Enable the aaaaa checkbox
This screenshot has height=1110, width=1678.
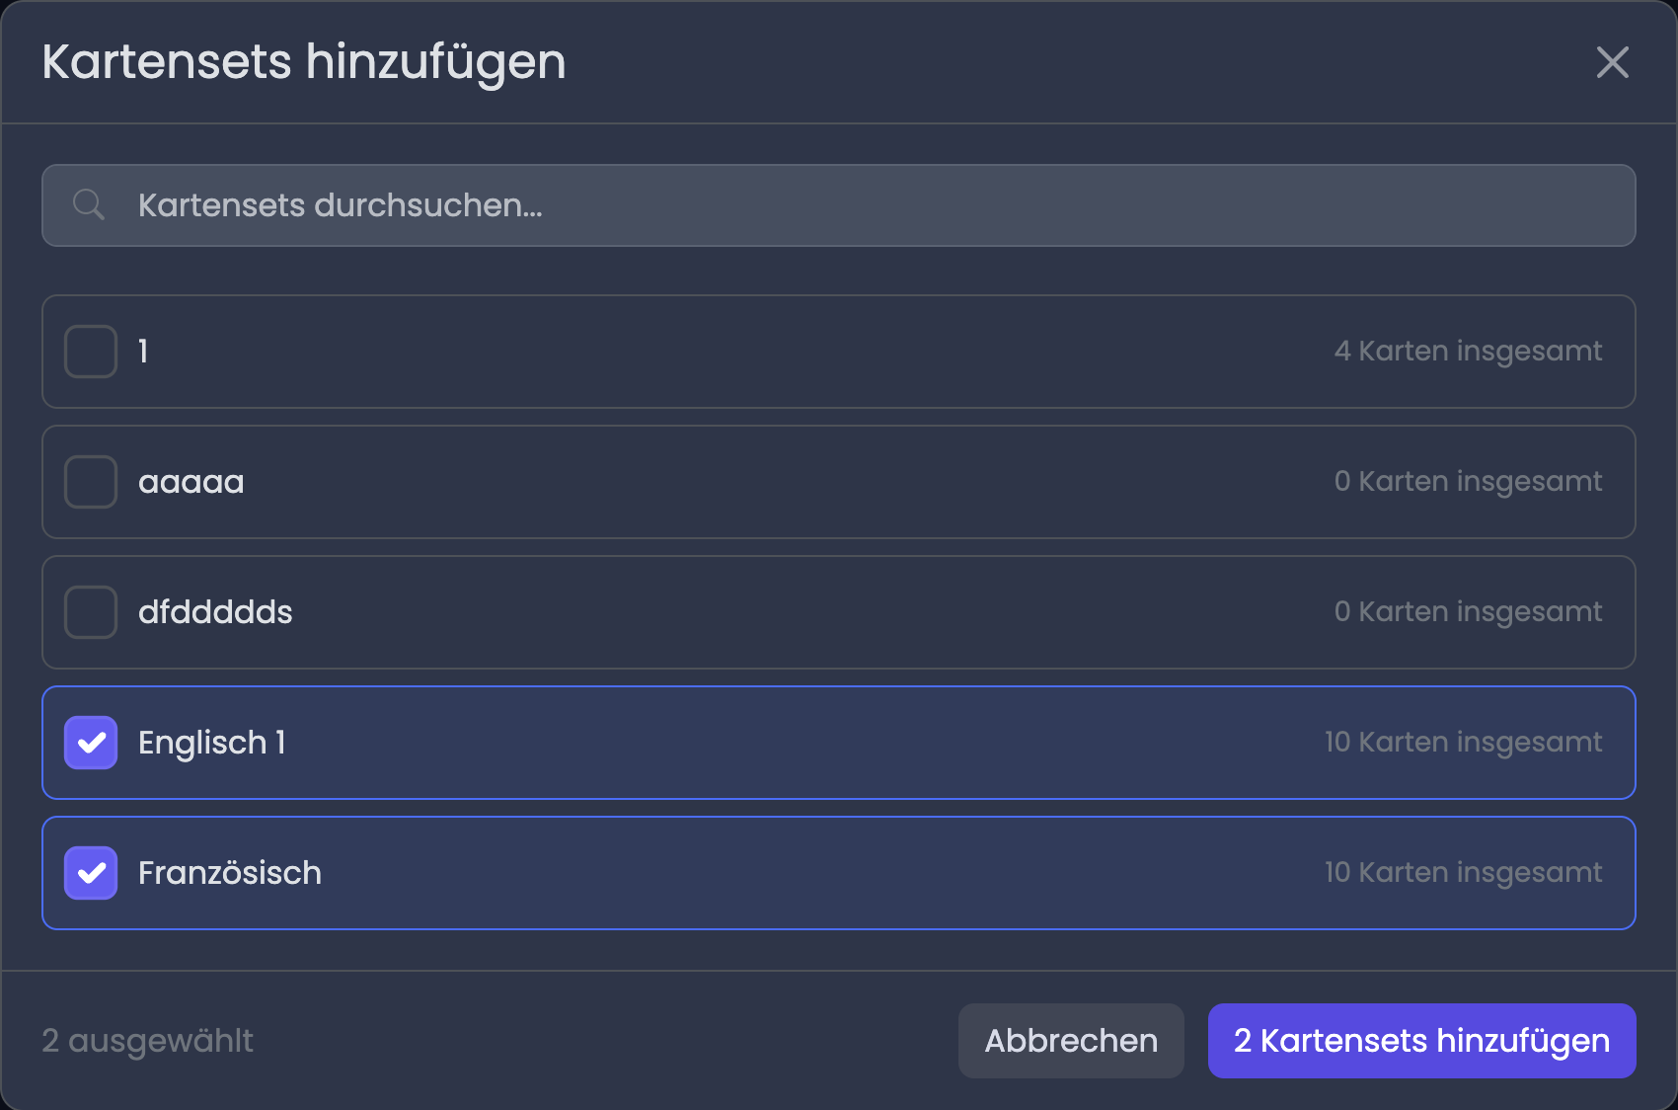tap(91, 482)
